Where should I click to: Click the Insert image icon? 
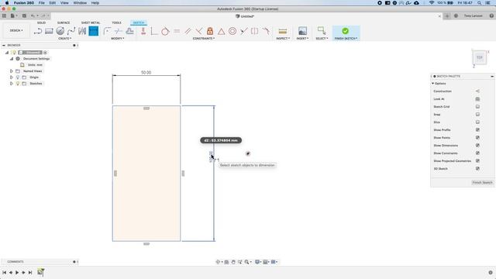tap(302, 31)
